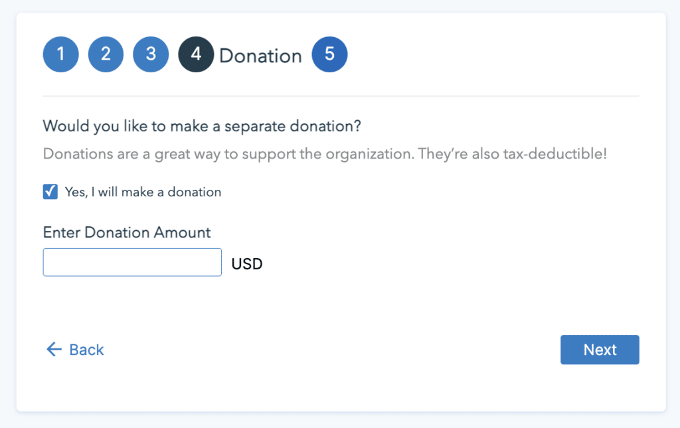Go to step 1 circle
Image resolution: width=680 pixels, height=428 pixels.
[x=61, y=54]
